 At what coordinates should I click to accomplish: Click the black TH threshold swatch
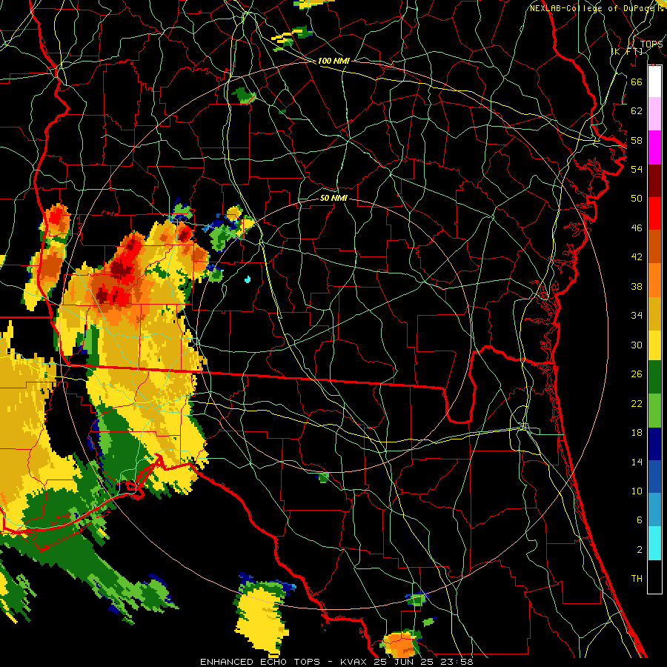coord(654,577)
